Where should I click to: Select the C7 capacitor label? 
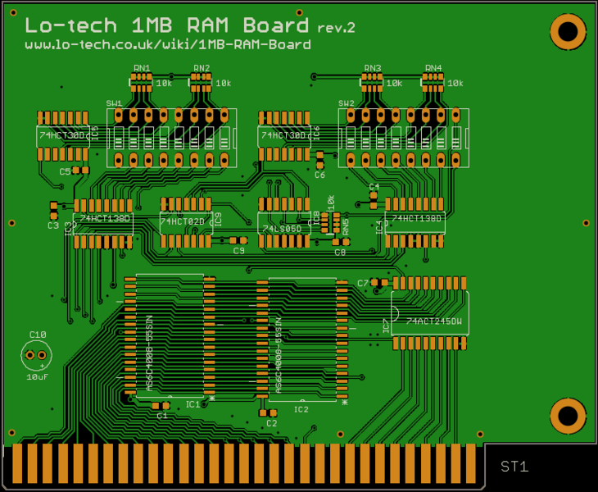[x=363, y=283]
